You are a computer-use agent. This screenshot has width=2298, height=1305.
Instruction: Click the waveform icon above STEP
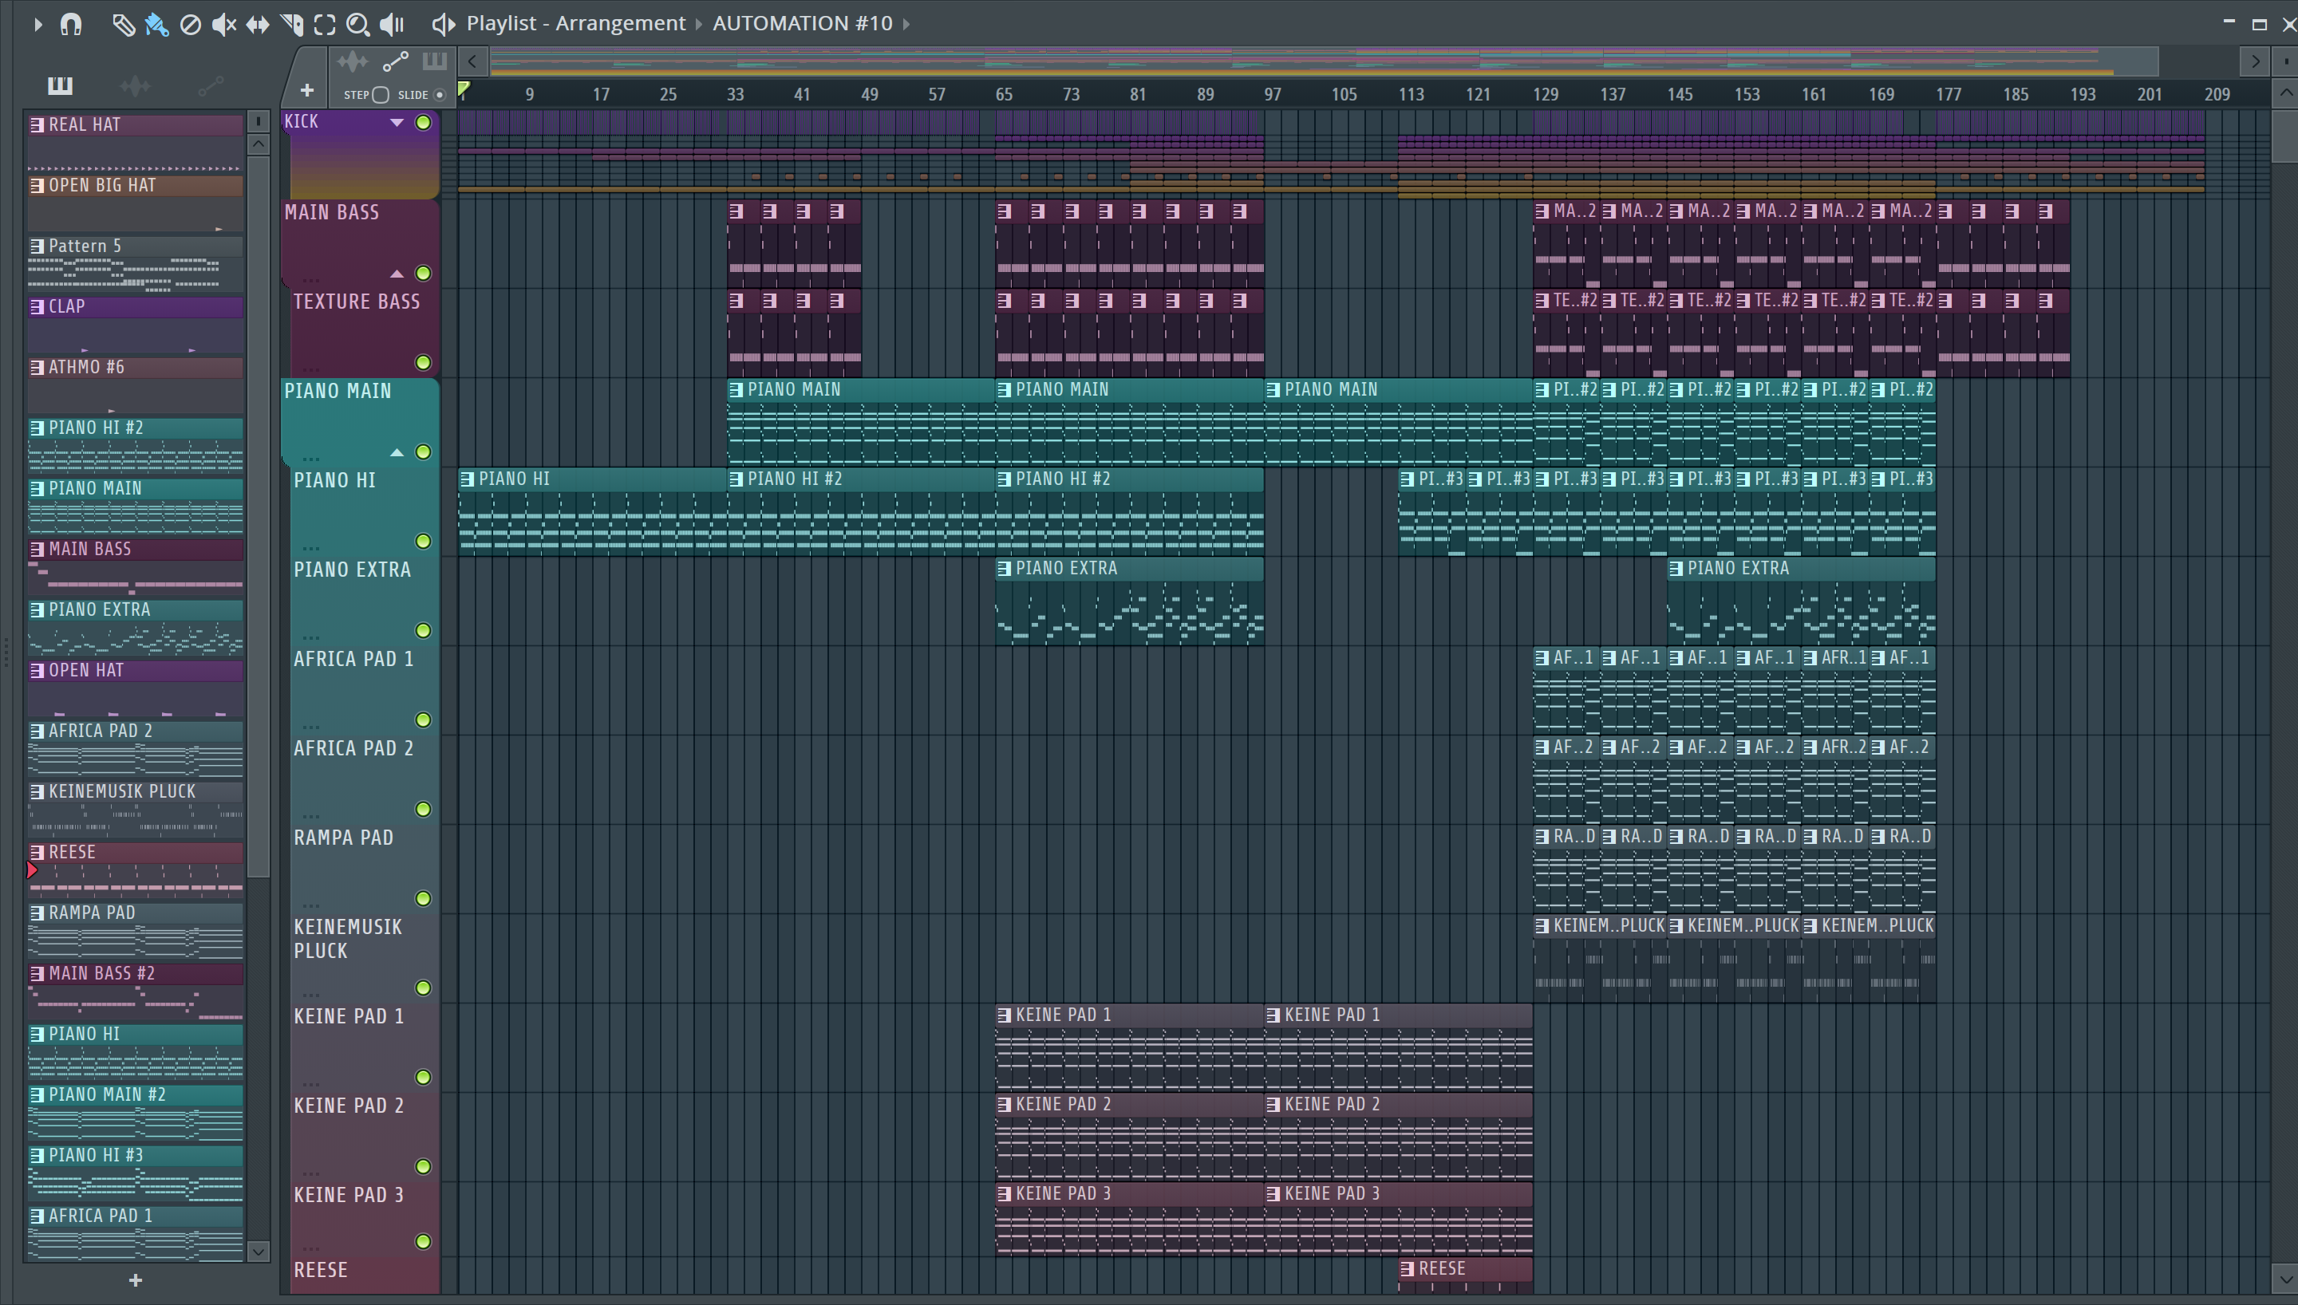point(352,62)
